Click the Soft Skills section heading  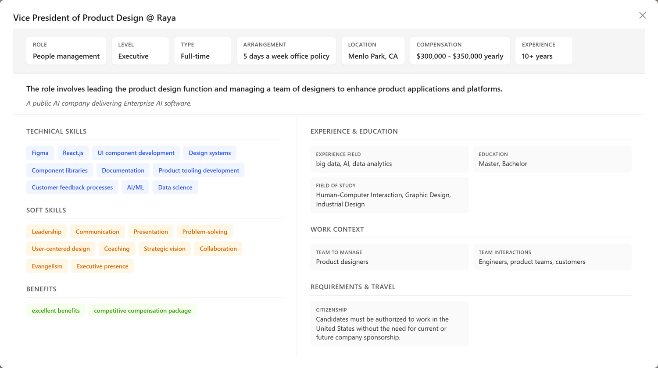(46, 210)
